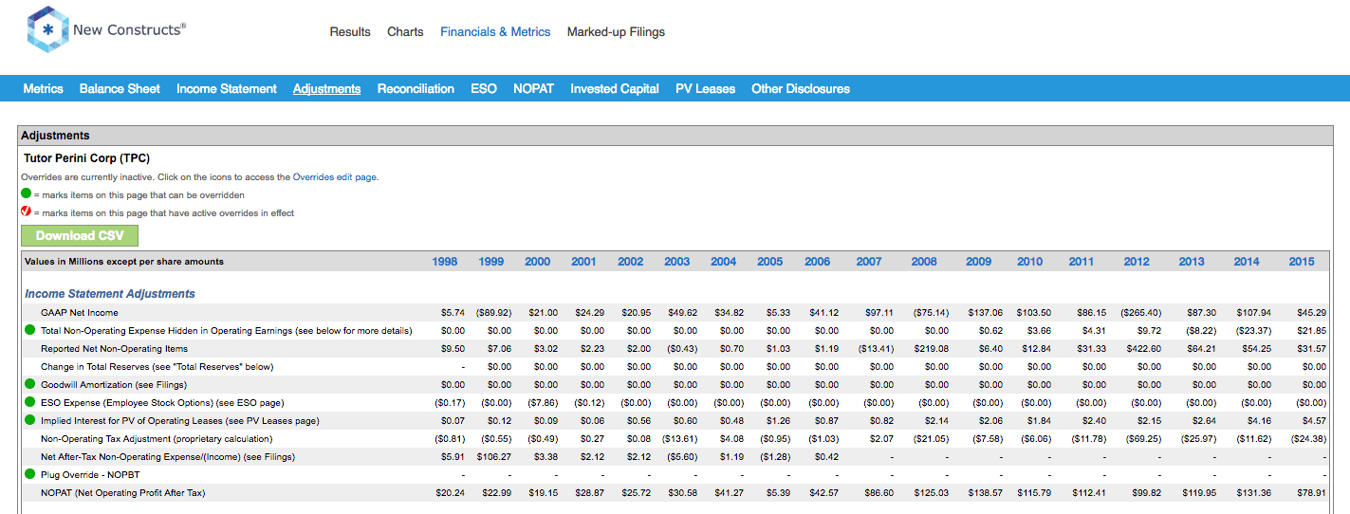This screenshot has width=1350, height=514.
Task: Open the PV Leases tab
Action: [x=705, y=89]
